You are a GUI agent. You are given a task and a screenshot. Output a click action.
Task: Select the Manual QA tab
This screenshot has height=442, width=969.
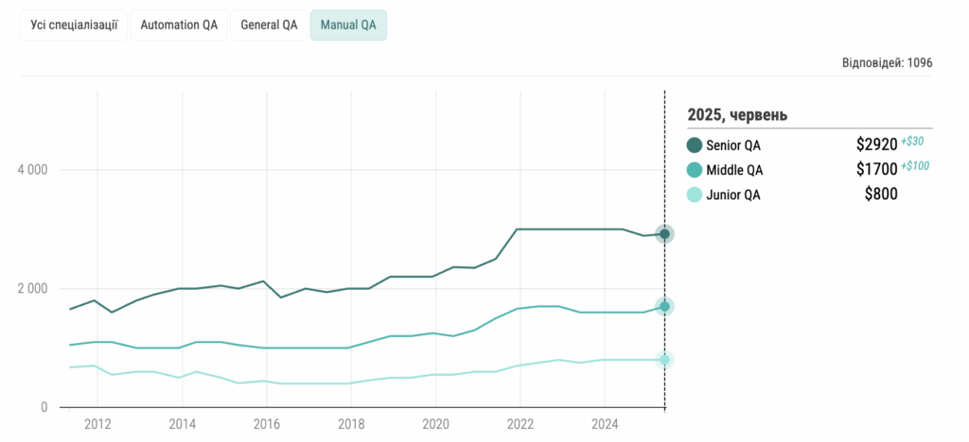(x=348, y=25)
